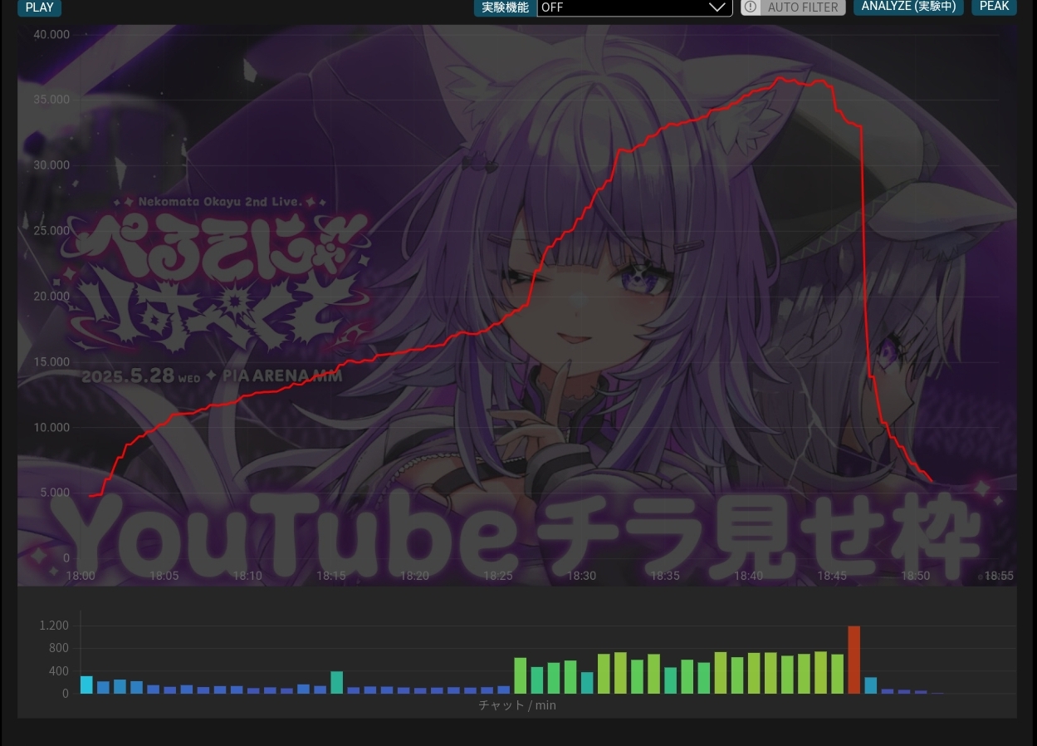This screenshot has height=746, width=1037.
Task: Click the 実験機能 label
Action: point(505,7)
